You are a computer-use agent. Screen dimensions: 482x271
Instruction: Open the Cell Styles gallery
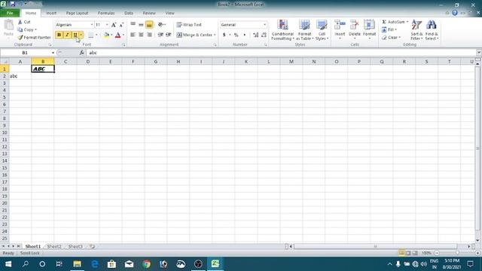click(x=322, y=30)
